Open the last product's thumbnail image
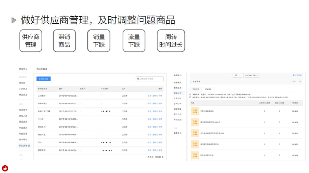 click(x=195, y=155)
